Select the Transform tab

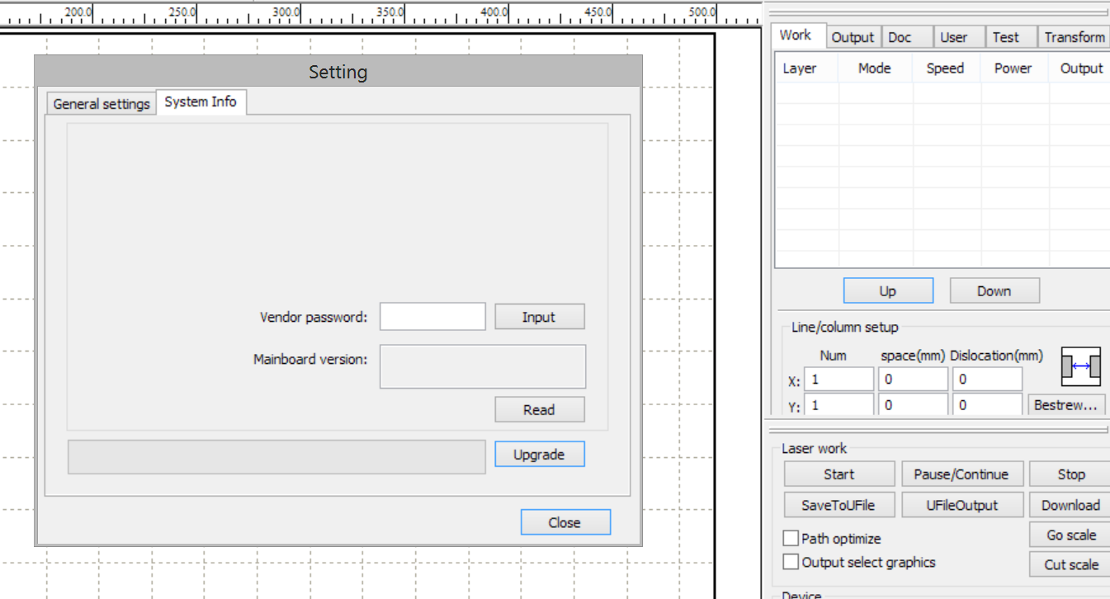(1074, 37)
